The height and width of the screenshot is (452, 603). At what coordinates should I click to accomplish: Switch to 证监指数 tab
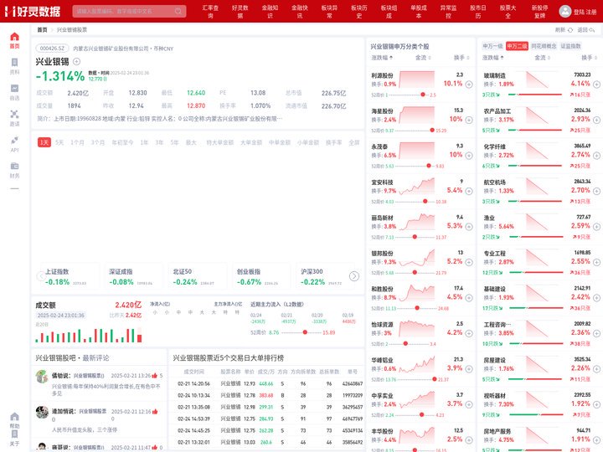tap(570, 46)
